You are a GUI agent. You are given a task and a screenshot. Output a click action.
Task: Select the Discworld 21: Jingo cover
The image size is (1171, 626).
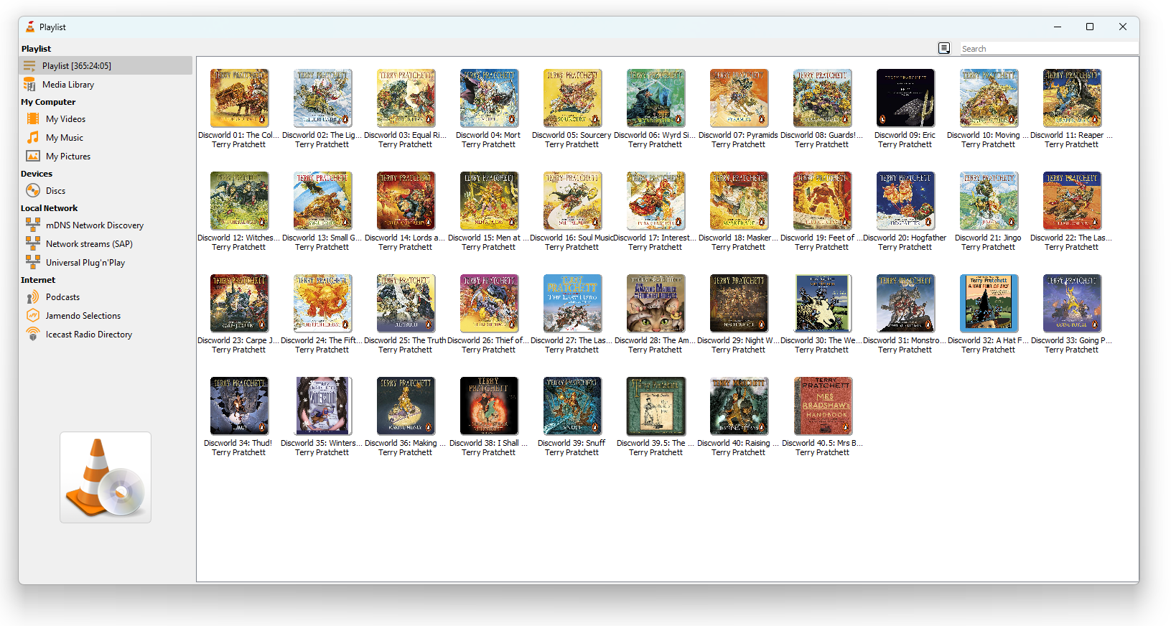click(989, 201)
